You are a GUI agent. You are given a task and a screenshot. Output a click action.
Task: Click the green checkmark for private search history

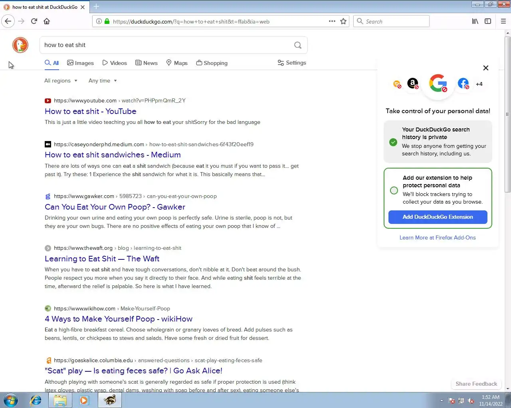point(393,142)
